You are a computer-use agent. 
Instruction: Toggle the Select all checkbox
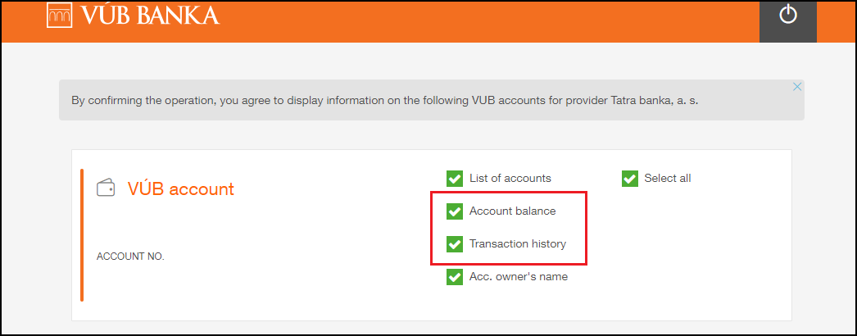click(629, 178)
